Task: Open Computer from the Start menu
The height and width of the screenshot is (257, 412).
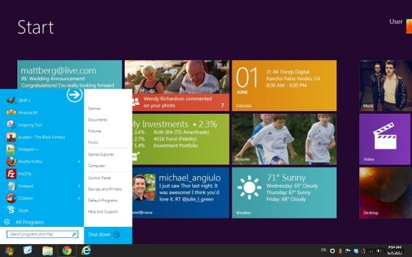Action: pyautogui.click(x=96, y=166)
